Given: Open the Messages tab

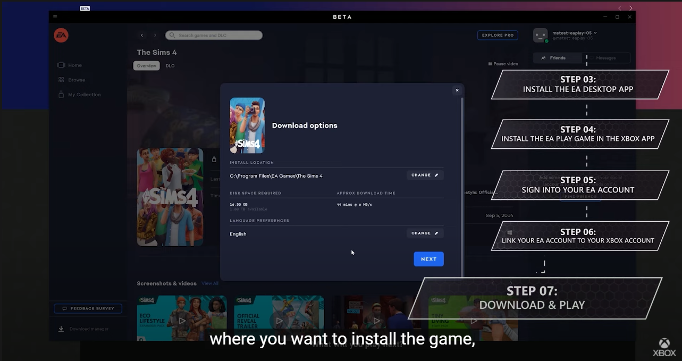Looking at the screenshot, I should click(x=606, y=58).
